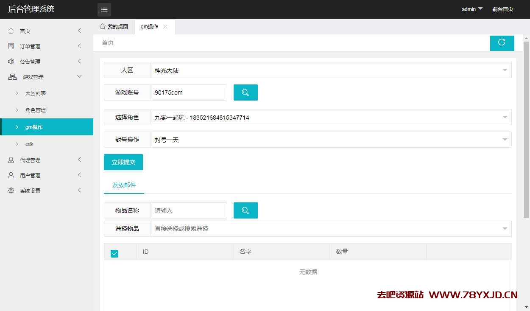Open the 前台首页 link
Image resolution: width=530 pixels, height=311 pixels.
point(502,9)
